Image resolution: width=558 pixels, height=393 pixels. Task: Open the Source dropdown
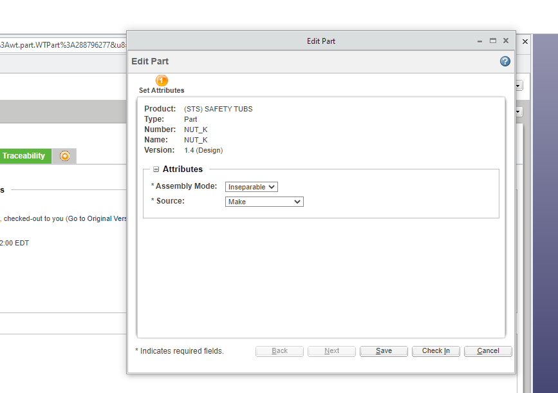[265, 202]
